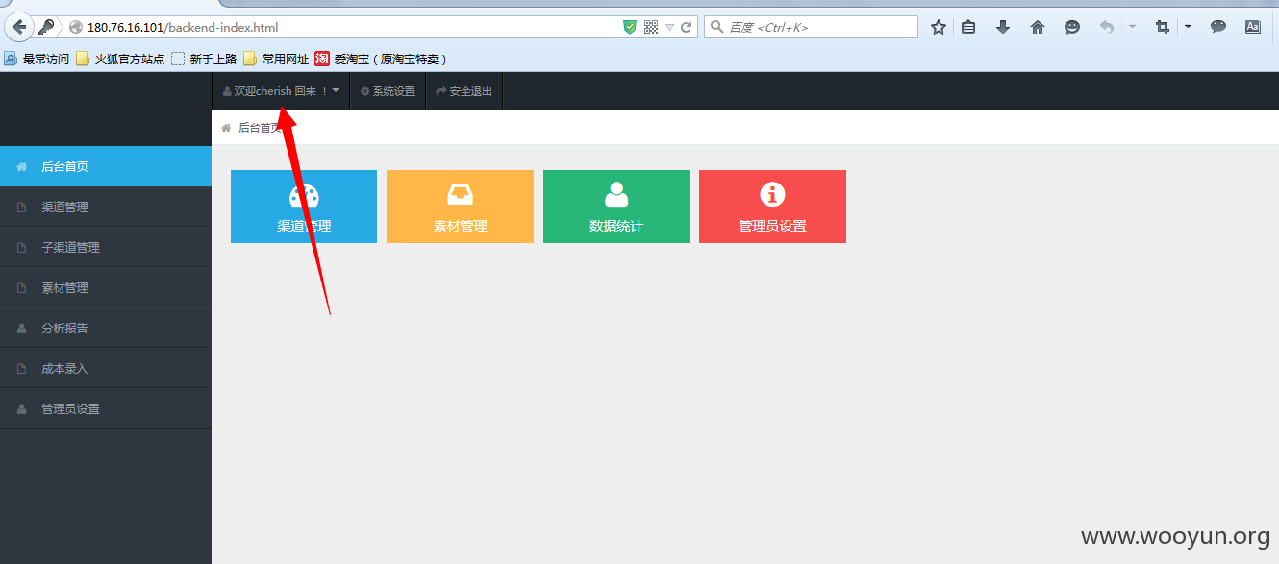Screen dimensions: 1279x564
Task: Open the dropdown next to undo arrow
Action: coord(1132,27)
